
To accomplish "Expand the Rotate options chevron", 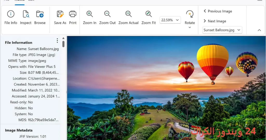I will [190, 27].
